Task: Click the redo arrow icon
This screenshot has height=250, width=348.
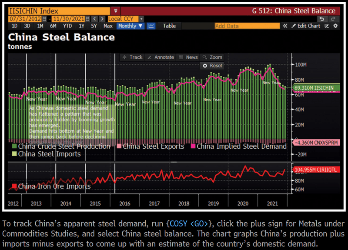Action: (333, 19)
